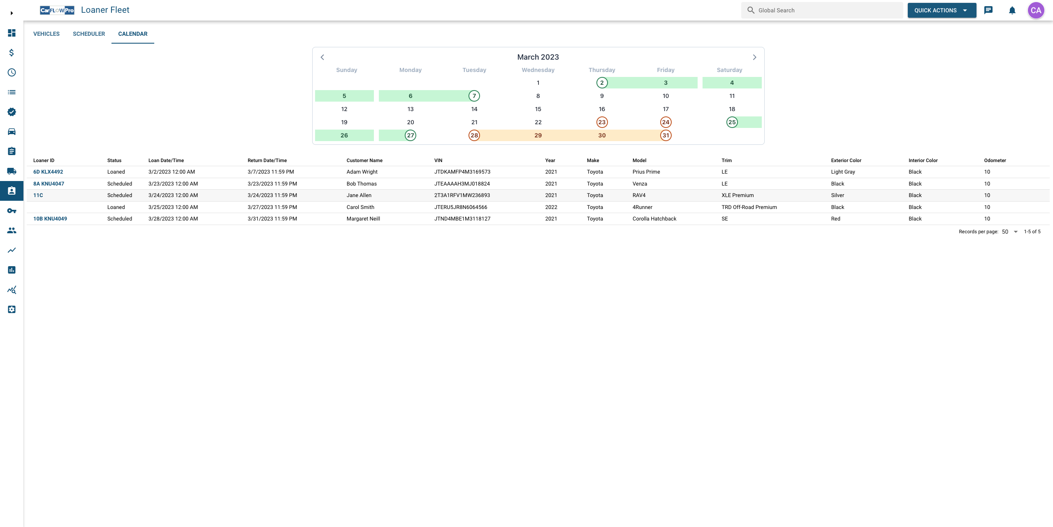Switch to the Scheduler tab
Screen dimensions: 1053x527
click(x=89, y=34)
